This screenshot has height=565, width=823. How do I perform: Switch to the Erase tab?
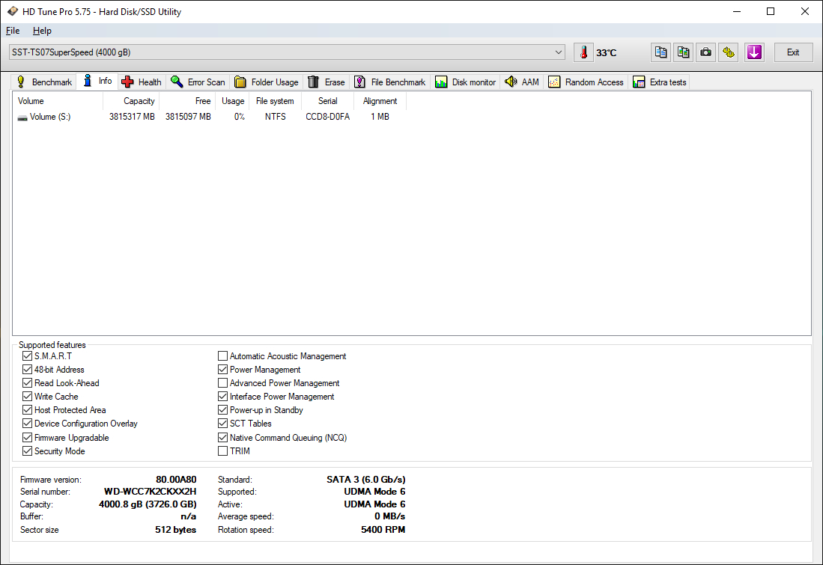tap(326, 82)
